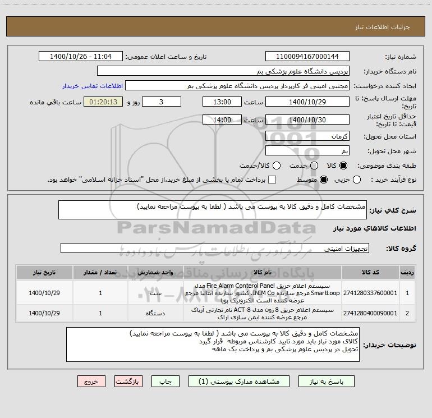The image size is (432, 418).
Task: Click the price validity date 1400/10/30 field
Action: (307, 120)
